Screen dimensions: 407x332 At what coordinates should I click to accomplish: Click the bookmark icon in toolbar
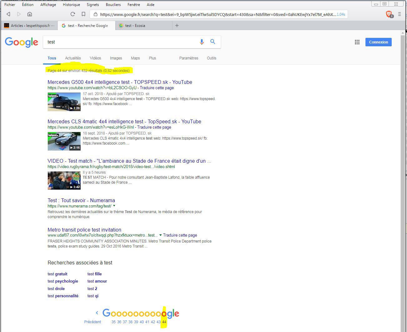click(83, 14)
